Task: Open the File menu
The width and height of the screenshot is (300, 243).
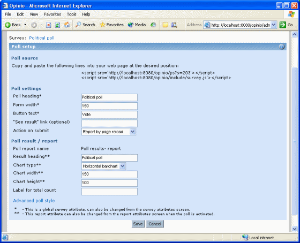Action: coord(8,14)
